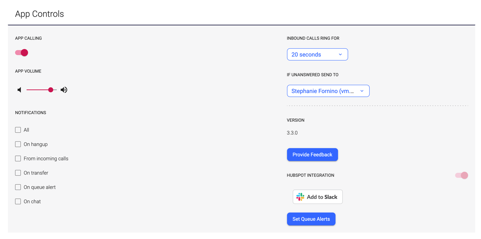Disable the HubSpot Integration toggle
Image resolution: width=481 pixels, height=239 pixels.
[x=461, y=175]
